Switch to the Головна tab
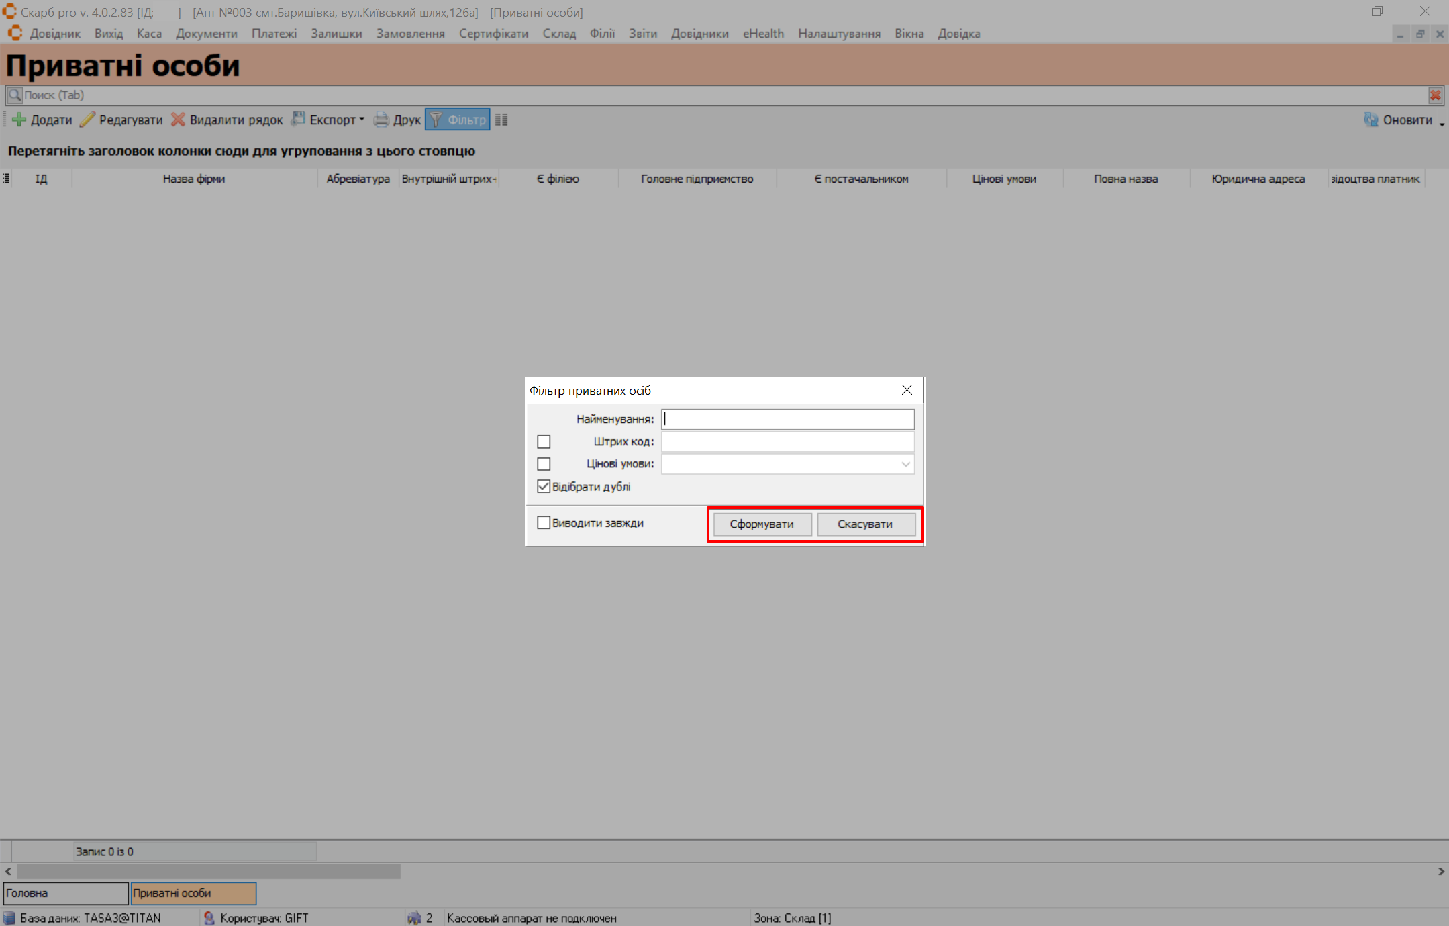 pyautogui.click(x=65, y=893)
